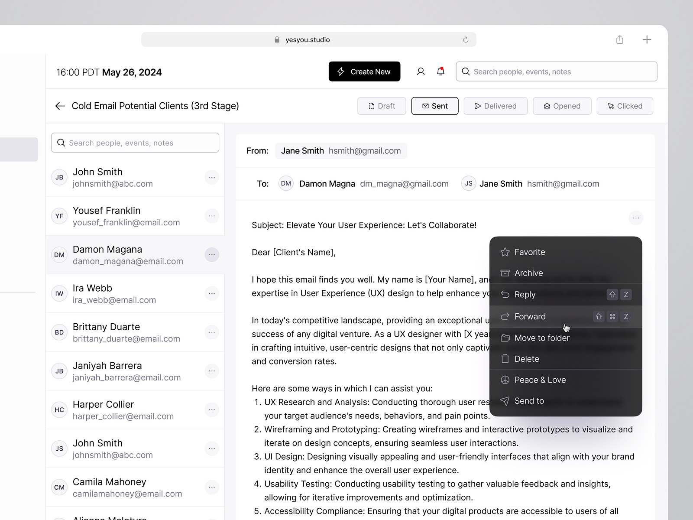The height and width of the screenshot is (520, 693).
Task: Open the share icon in the browser toolbar
Action: pyautogui.click(x=620, y=39)
